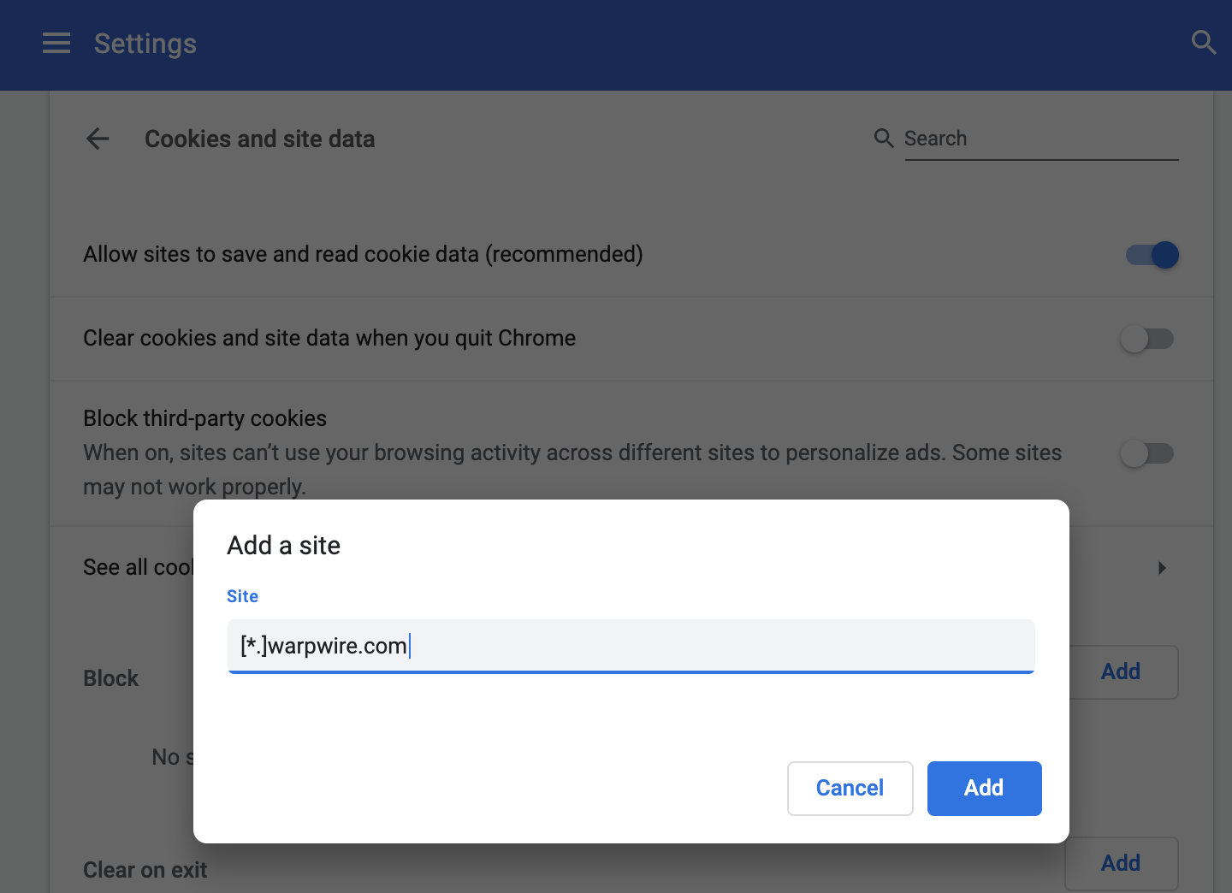Click the Site input containing warpwire.com

631,646
